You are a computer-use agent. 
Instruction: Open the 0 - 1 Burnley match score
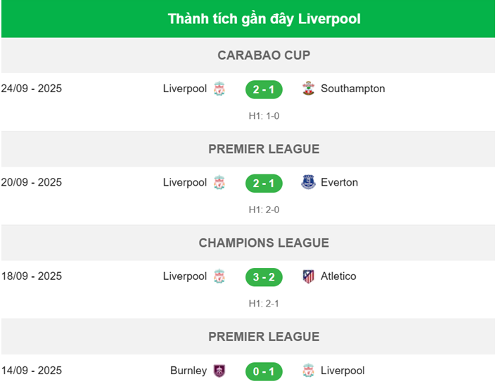[x=264, y=371]
